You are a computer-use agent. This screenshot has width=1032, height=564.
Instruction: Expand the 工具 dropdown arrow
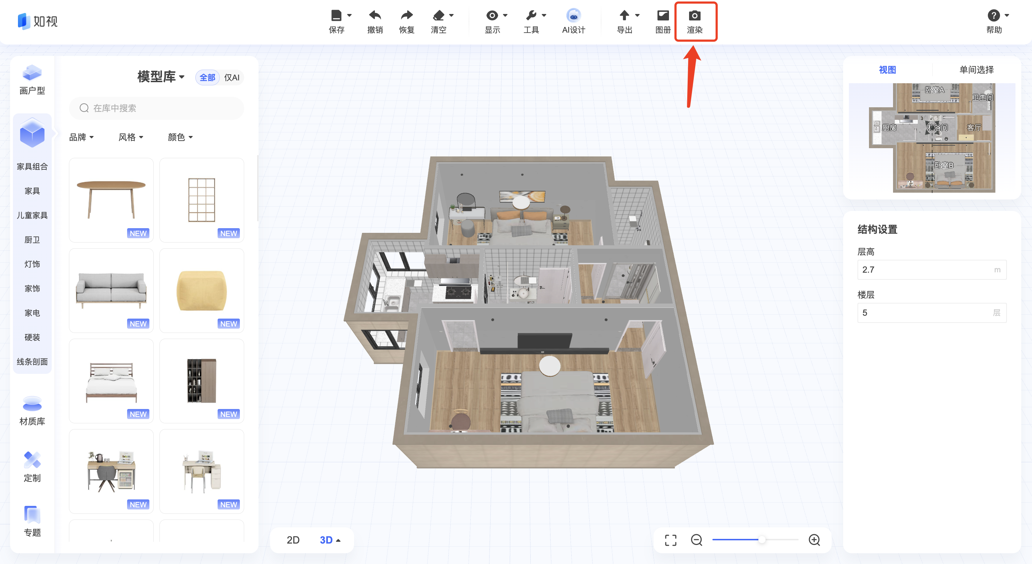pos(544,15)
